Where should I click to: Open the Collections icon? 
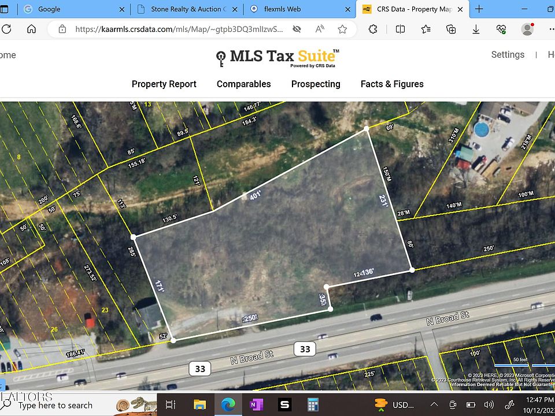tap(451, 29)
